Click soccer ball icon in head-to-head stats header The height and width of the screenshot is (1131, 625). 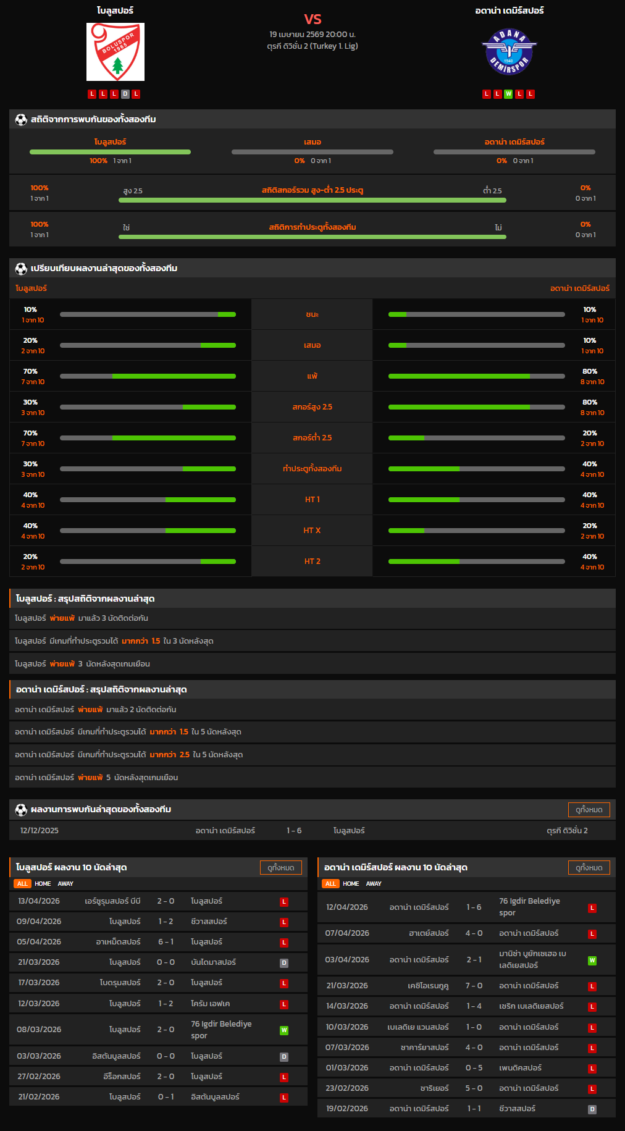pyautogui.click(x=21, y=119)
